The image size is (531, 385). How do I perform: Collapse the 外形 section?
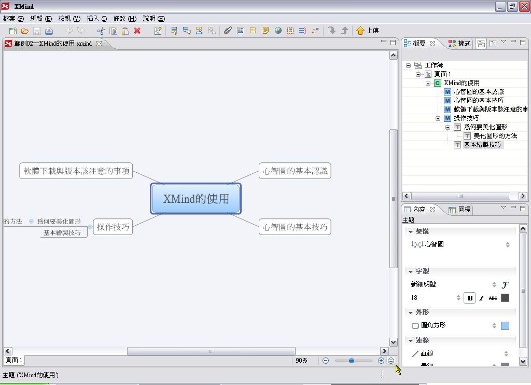point(411,312)
